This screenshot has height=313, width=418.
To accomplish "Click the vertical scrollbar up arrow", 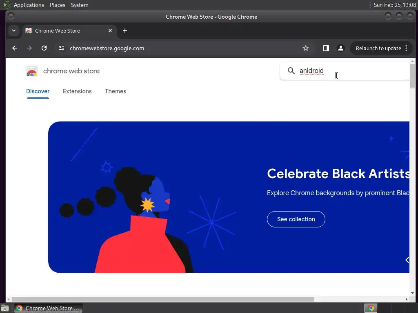I will [x=412, y=61].
